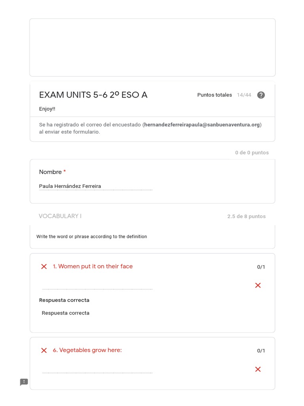Click the help icon beside total points
Screen dimensions: 304x406
point(261,95)
